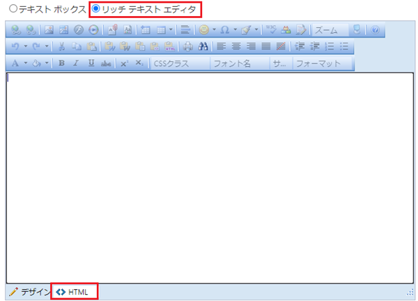
Task: Switch to the HTML tab
Action: click(75, 292)
